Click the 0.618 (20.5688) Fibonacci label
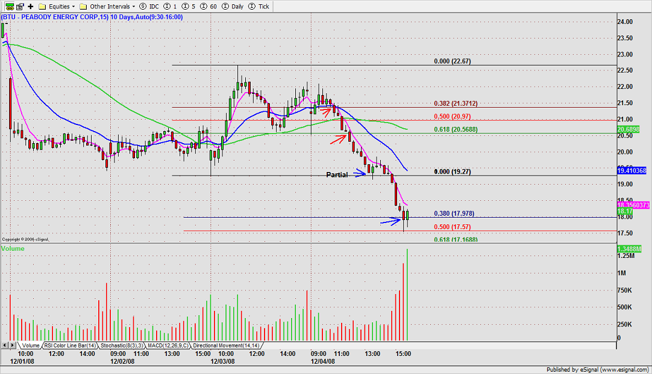The image size is (652, 374). pos(456,129)
